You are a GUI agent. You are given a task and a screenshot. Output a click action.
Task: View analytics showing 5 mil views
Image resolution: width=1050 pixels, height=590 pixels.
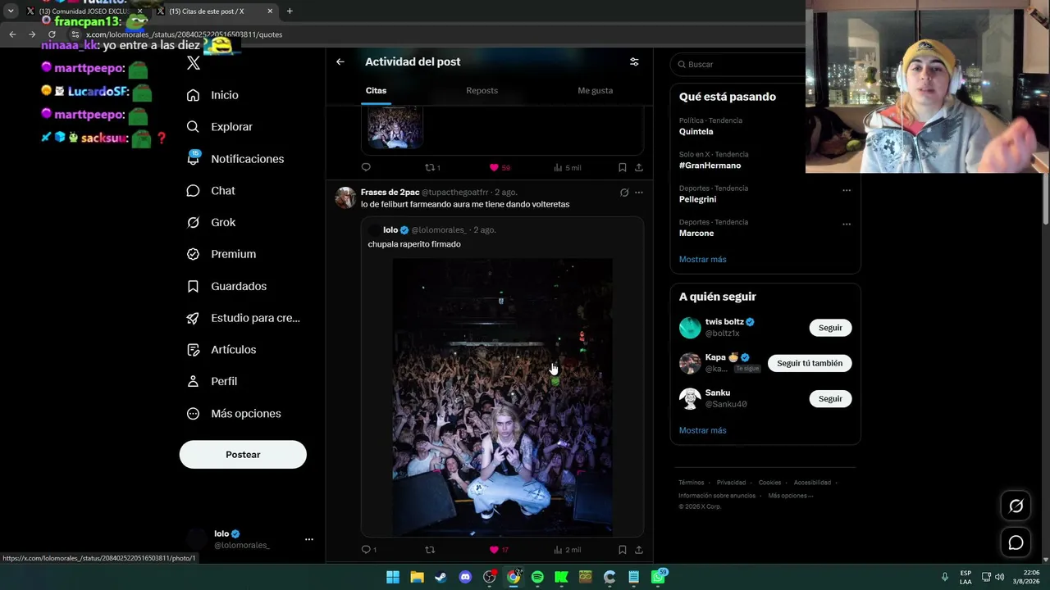pos(567,167)
